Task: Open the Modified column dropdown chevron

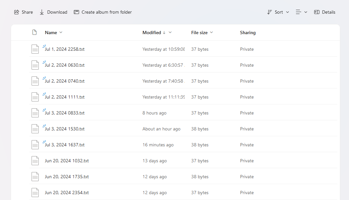Action: pos(170,33)
